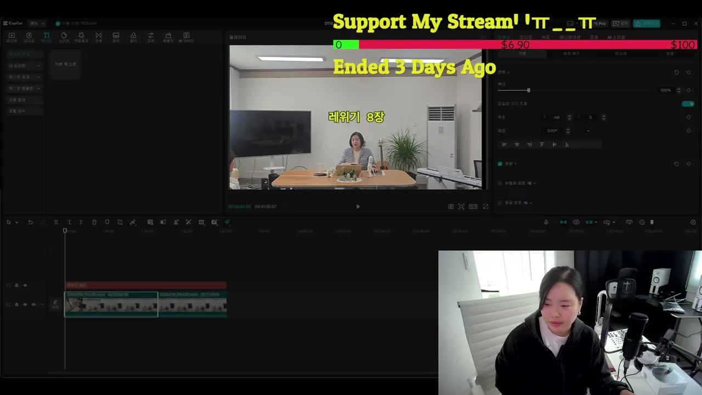Click the aspect ratio icon in player
Screen dimensions: 702x395
pyautogui.click(x=473, y=206)
